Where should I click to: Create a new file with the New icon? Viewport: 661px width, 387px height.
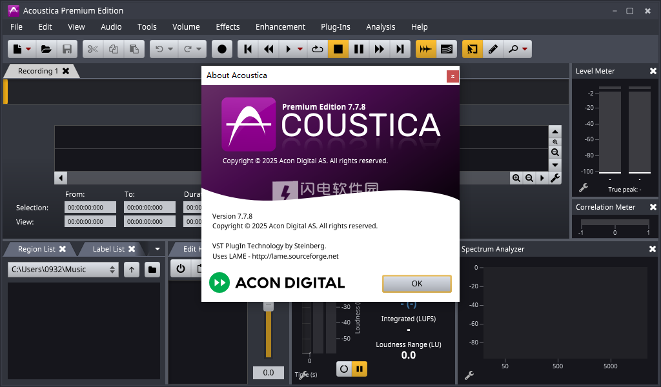[17, 49]
